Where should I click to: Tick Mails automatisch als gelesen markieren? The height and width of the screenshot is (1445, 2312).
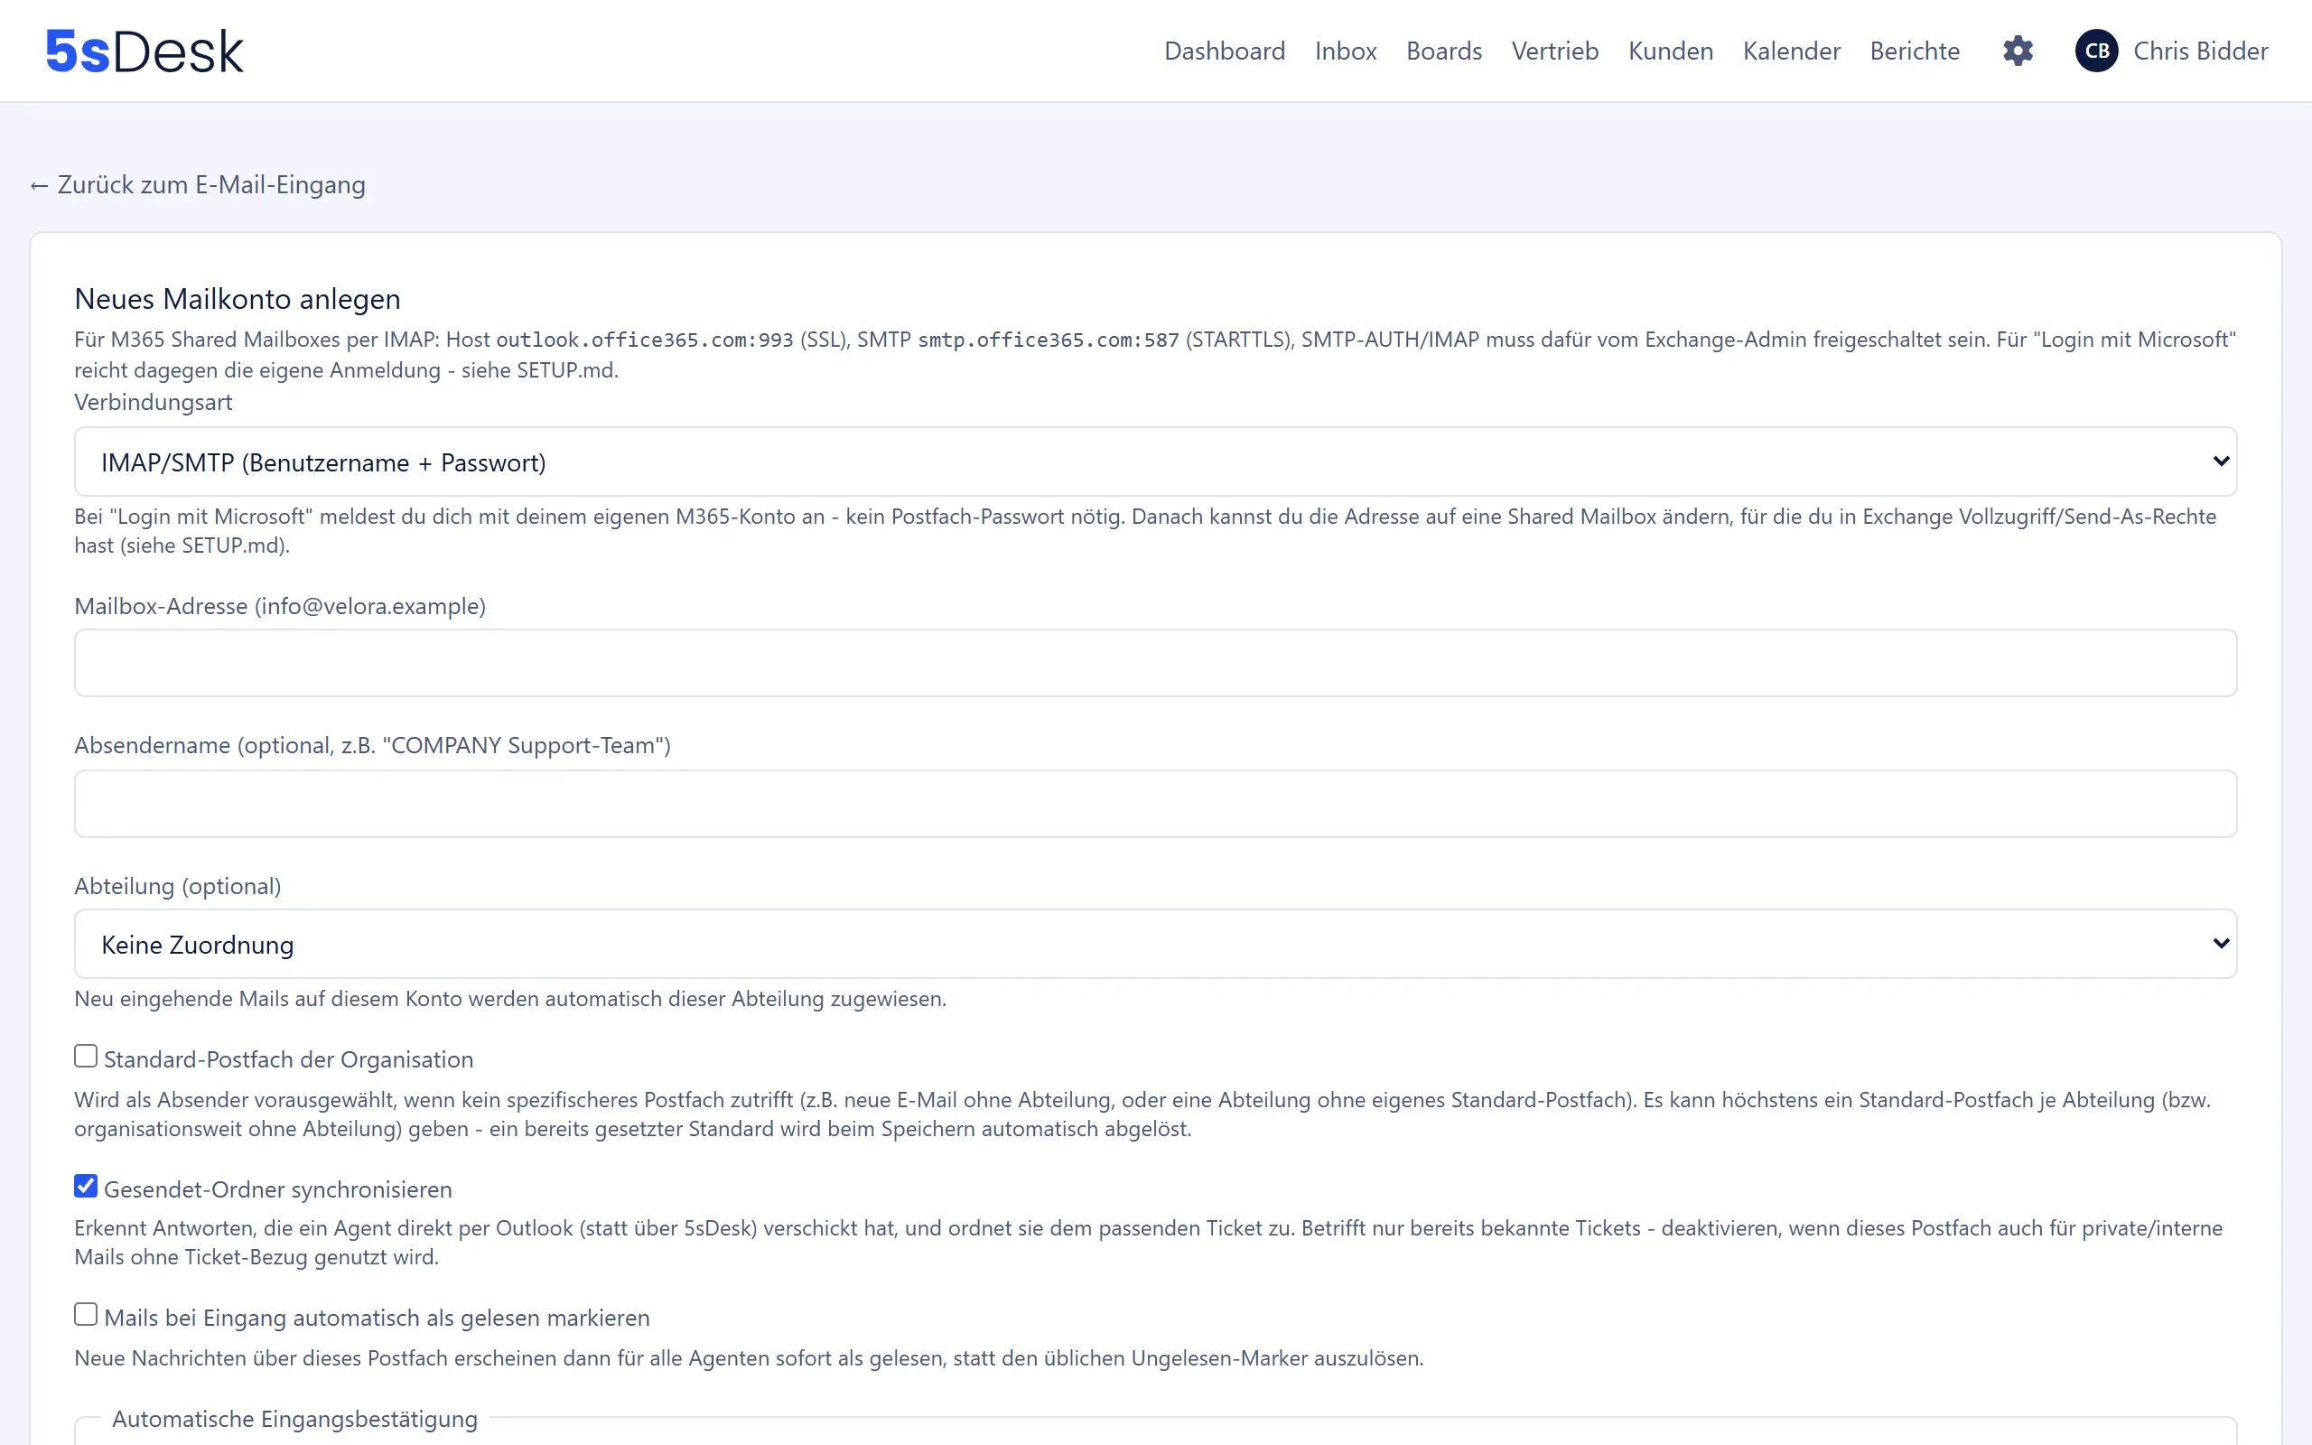(86, 1314)
